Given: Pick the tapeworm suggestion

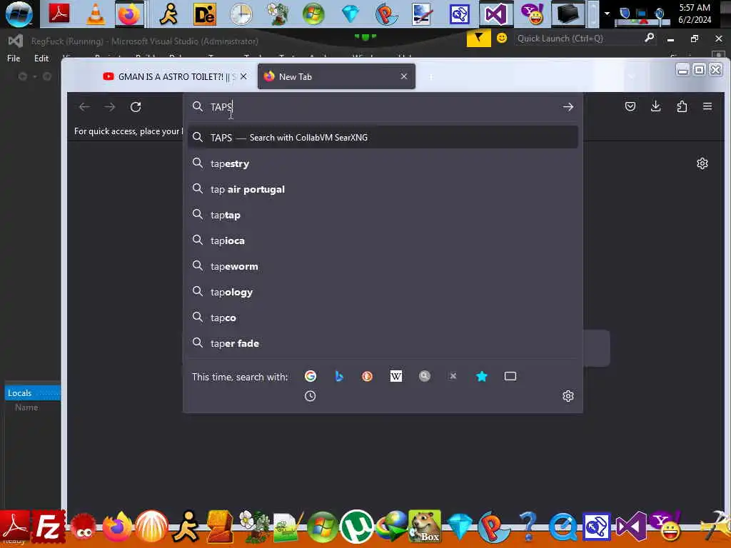Looking at the screenshot, I should coord(383,266).
